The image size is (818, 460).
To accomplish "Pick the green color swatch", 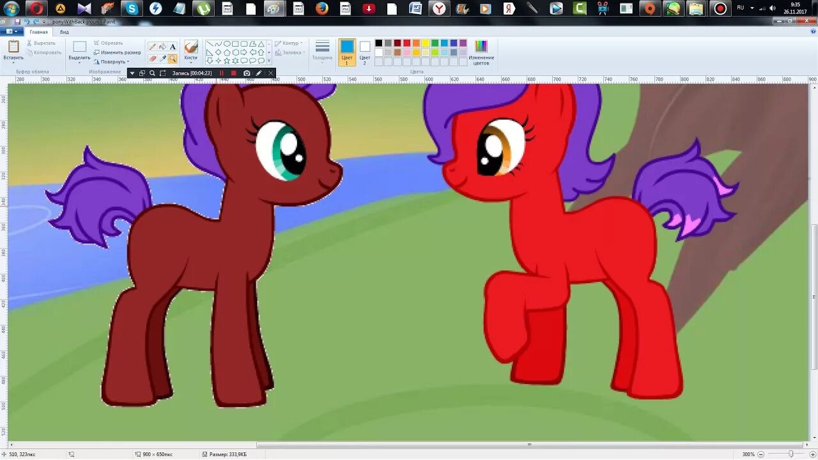I will (x=435, y=43).
